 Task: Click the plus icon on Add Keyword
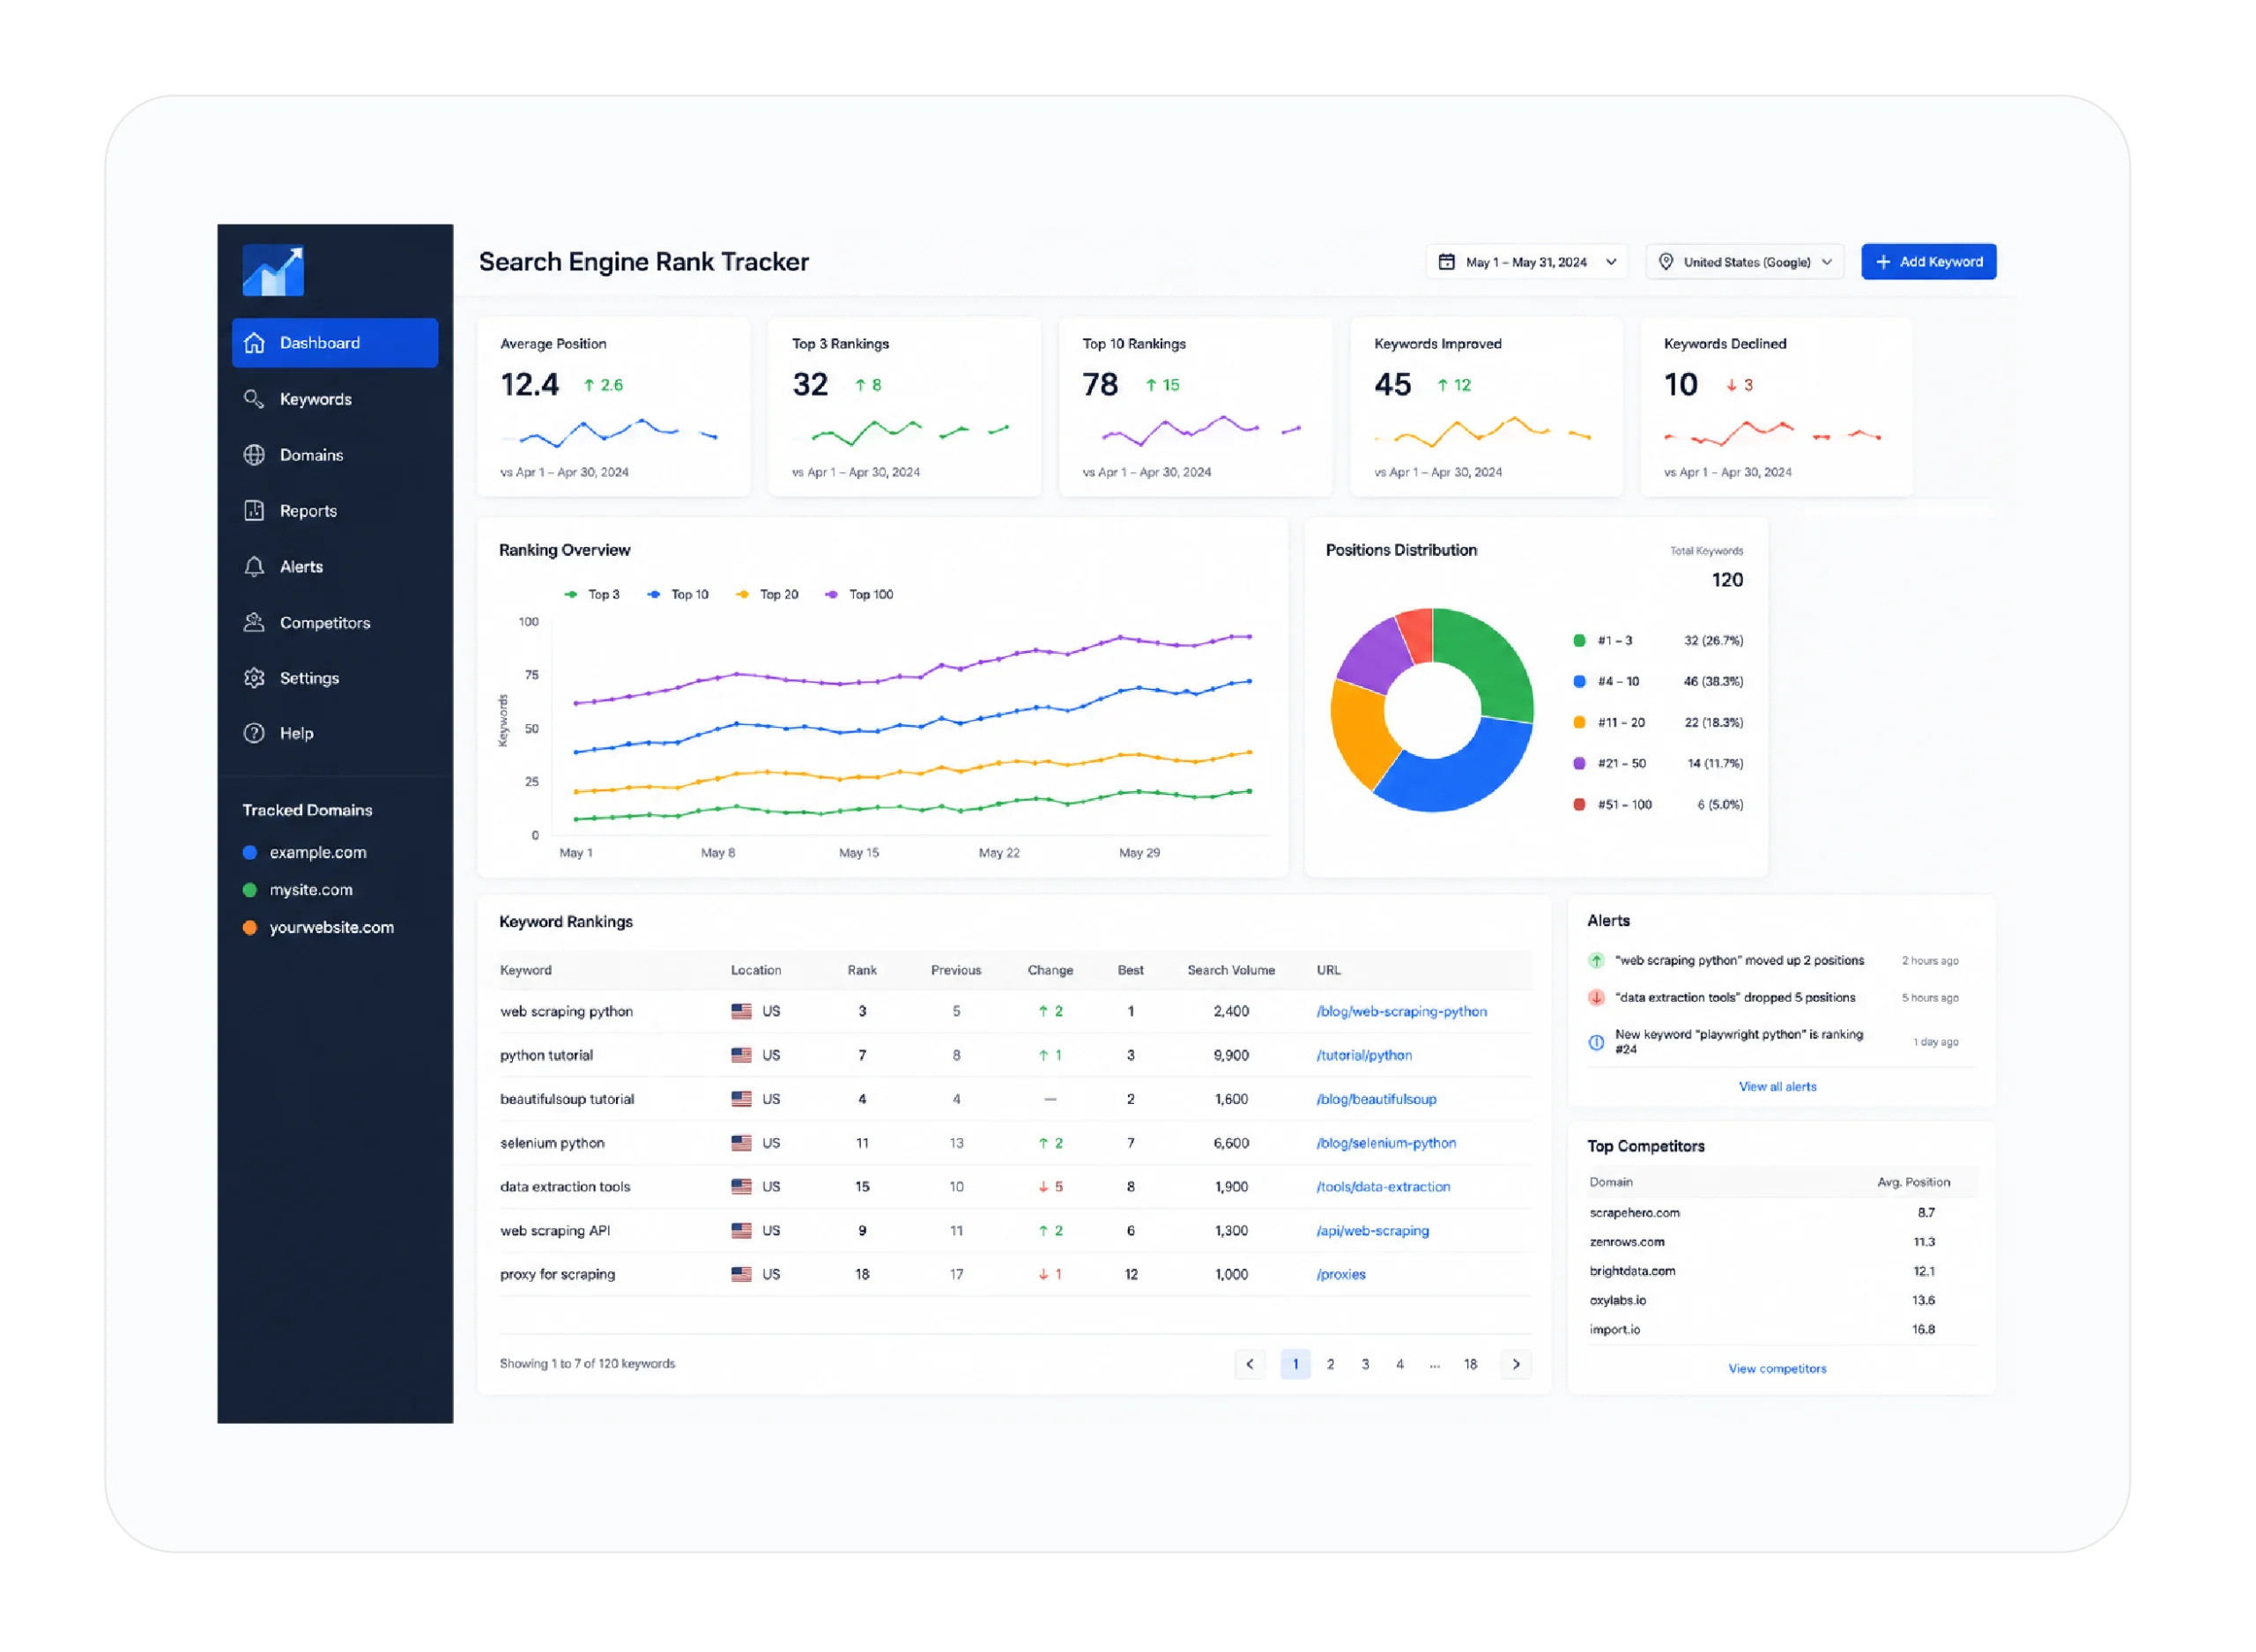pyautogui.click(x=1884, y=262)
